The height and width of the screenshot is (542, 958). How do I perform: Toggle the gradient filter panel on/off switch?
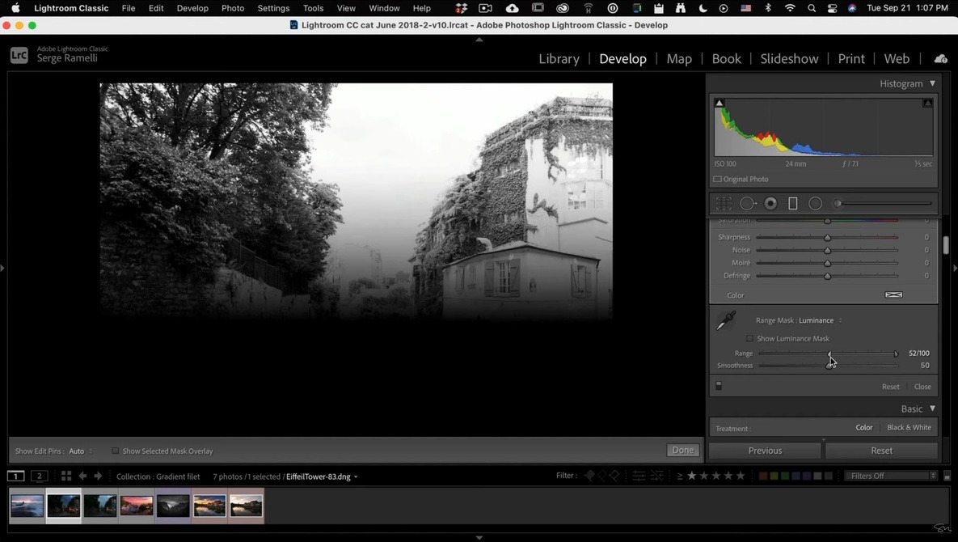point(719,386)
